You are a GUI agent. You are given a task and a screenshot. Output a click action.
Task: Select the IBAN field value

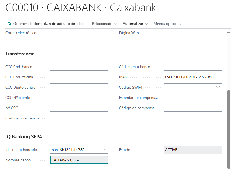[193, 77]
